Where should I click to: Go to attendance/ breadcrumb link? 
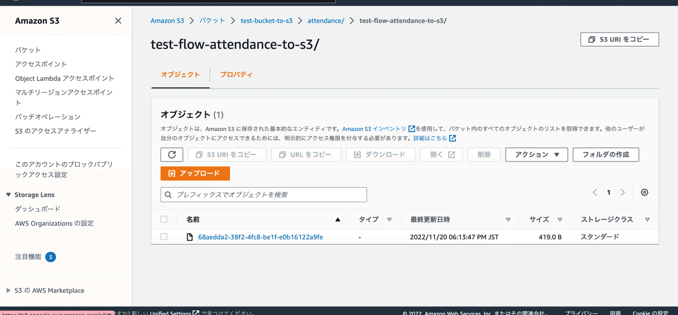(326, 21)
